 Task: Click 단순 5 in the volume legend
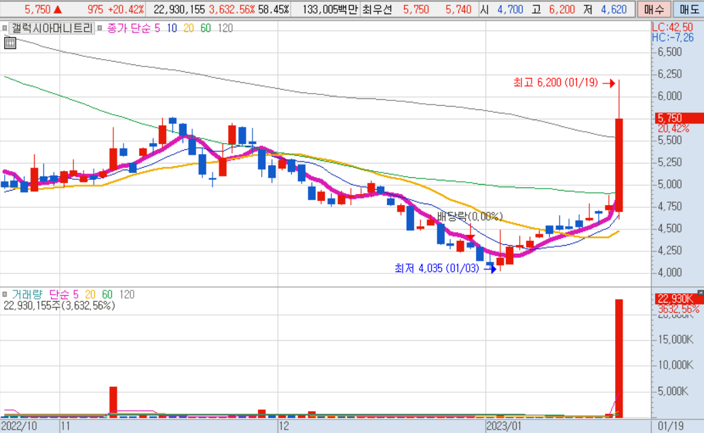pos(64,295)
